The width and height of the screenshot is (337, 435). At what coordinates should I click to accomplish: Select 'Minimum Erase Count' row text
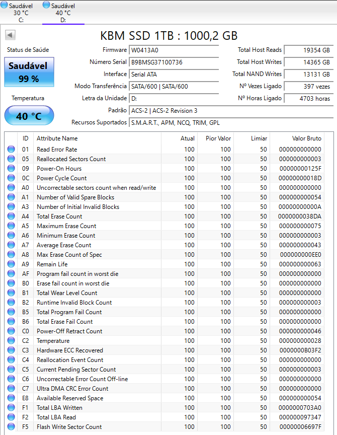[x=66, y=236]
